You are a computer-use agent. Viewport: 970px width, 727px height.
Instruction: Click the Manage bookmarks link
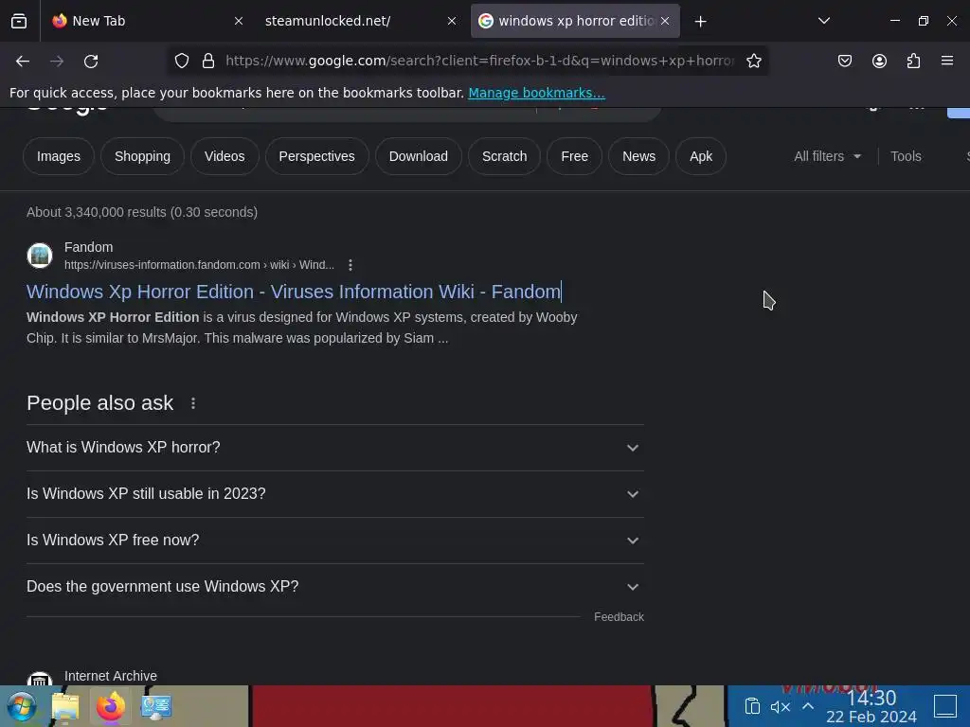pos(536,93)
